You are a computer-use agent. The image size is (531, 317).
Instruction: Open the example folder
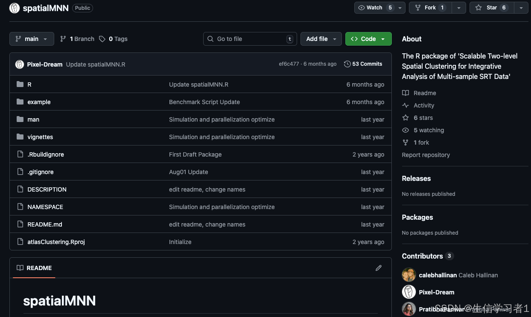[39, 102]
